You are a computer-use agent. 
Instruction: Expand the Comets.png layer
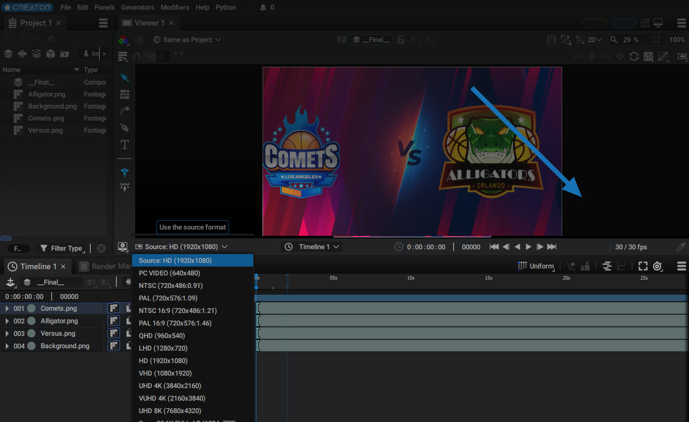click(7, 308)
